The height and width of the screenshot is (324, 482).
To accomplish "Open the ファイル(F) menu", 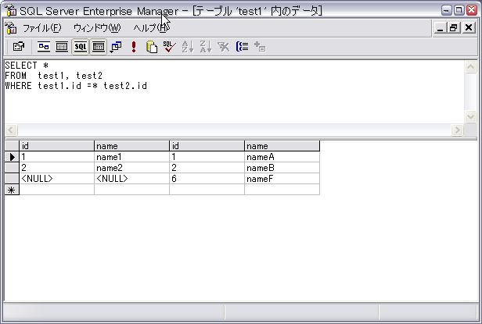I will (41, 28).
